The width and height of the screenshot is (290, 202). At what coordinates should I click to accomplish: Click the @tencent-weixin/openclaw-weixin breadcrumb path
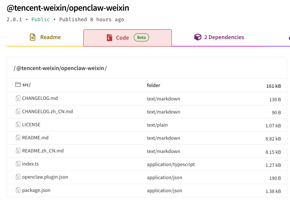pos(60,68)
